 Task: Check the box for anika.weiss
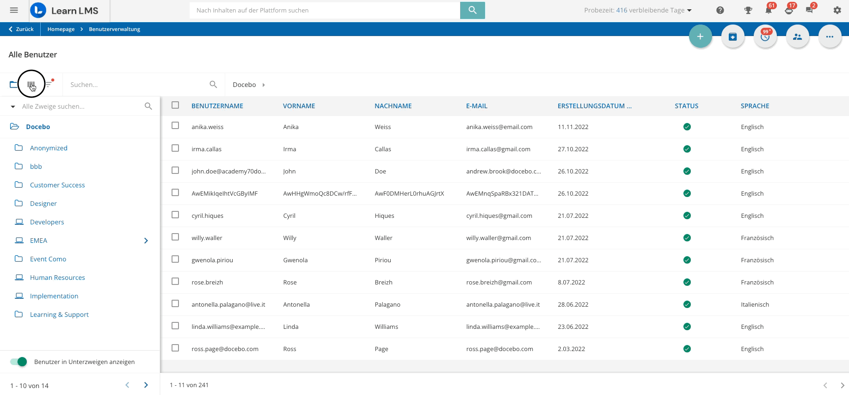tap(175, 125)
